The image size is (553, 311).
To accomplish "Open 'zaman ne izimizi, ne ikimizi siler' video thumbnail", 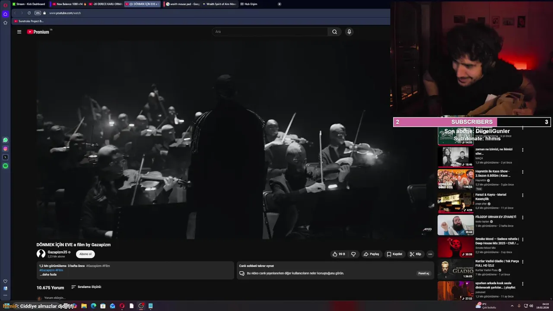I will click(455, 157).
